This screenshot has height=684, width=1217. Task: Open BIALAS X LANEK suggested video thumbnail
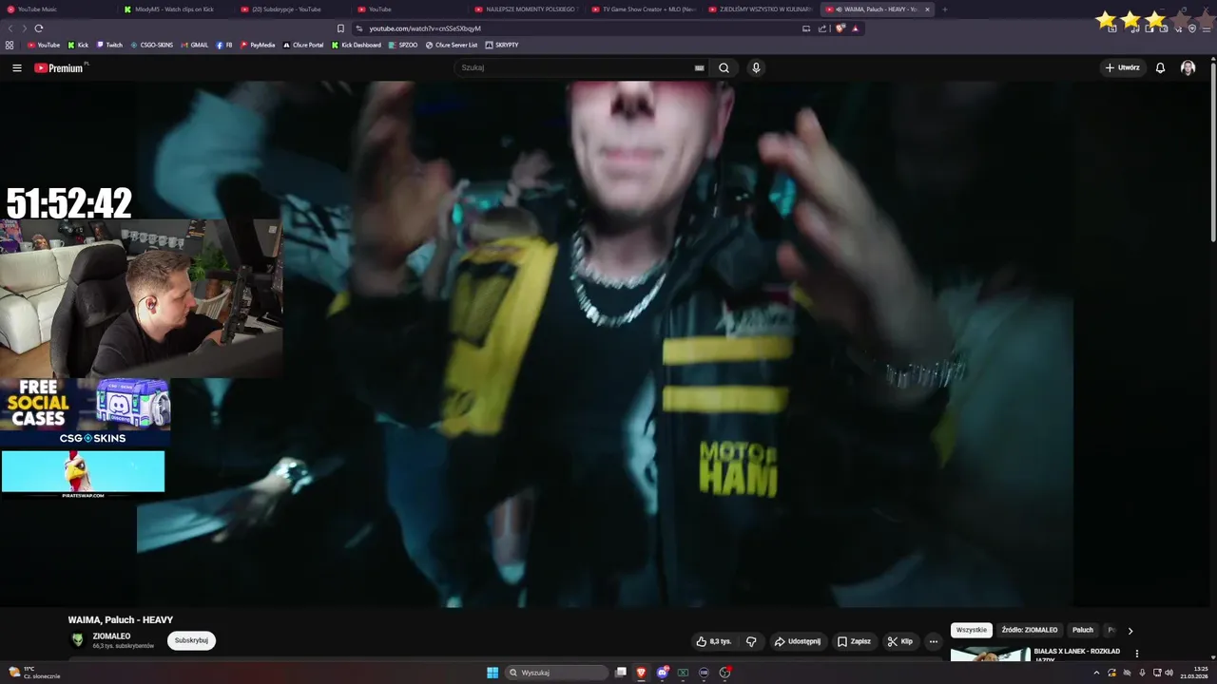coord(990,655)
